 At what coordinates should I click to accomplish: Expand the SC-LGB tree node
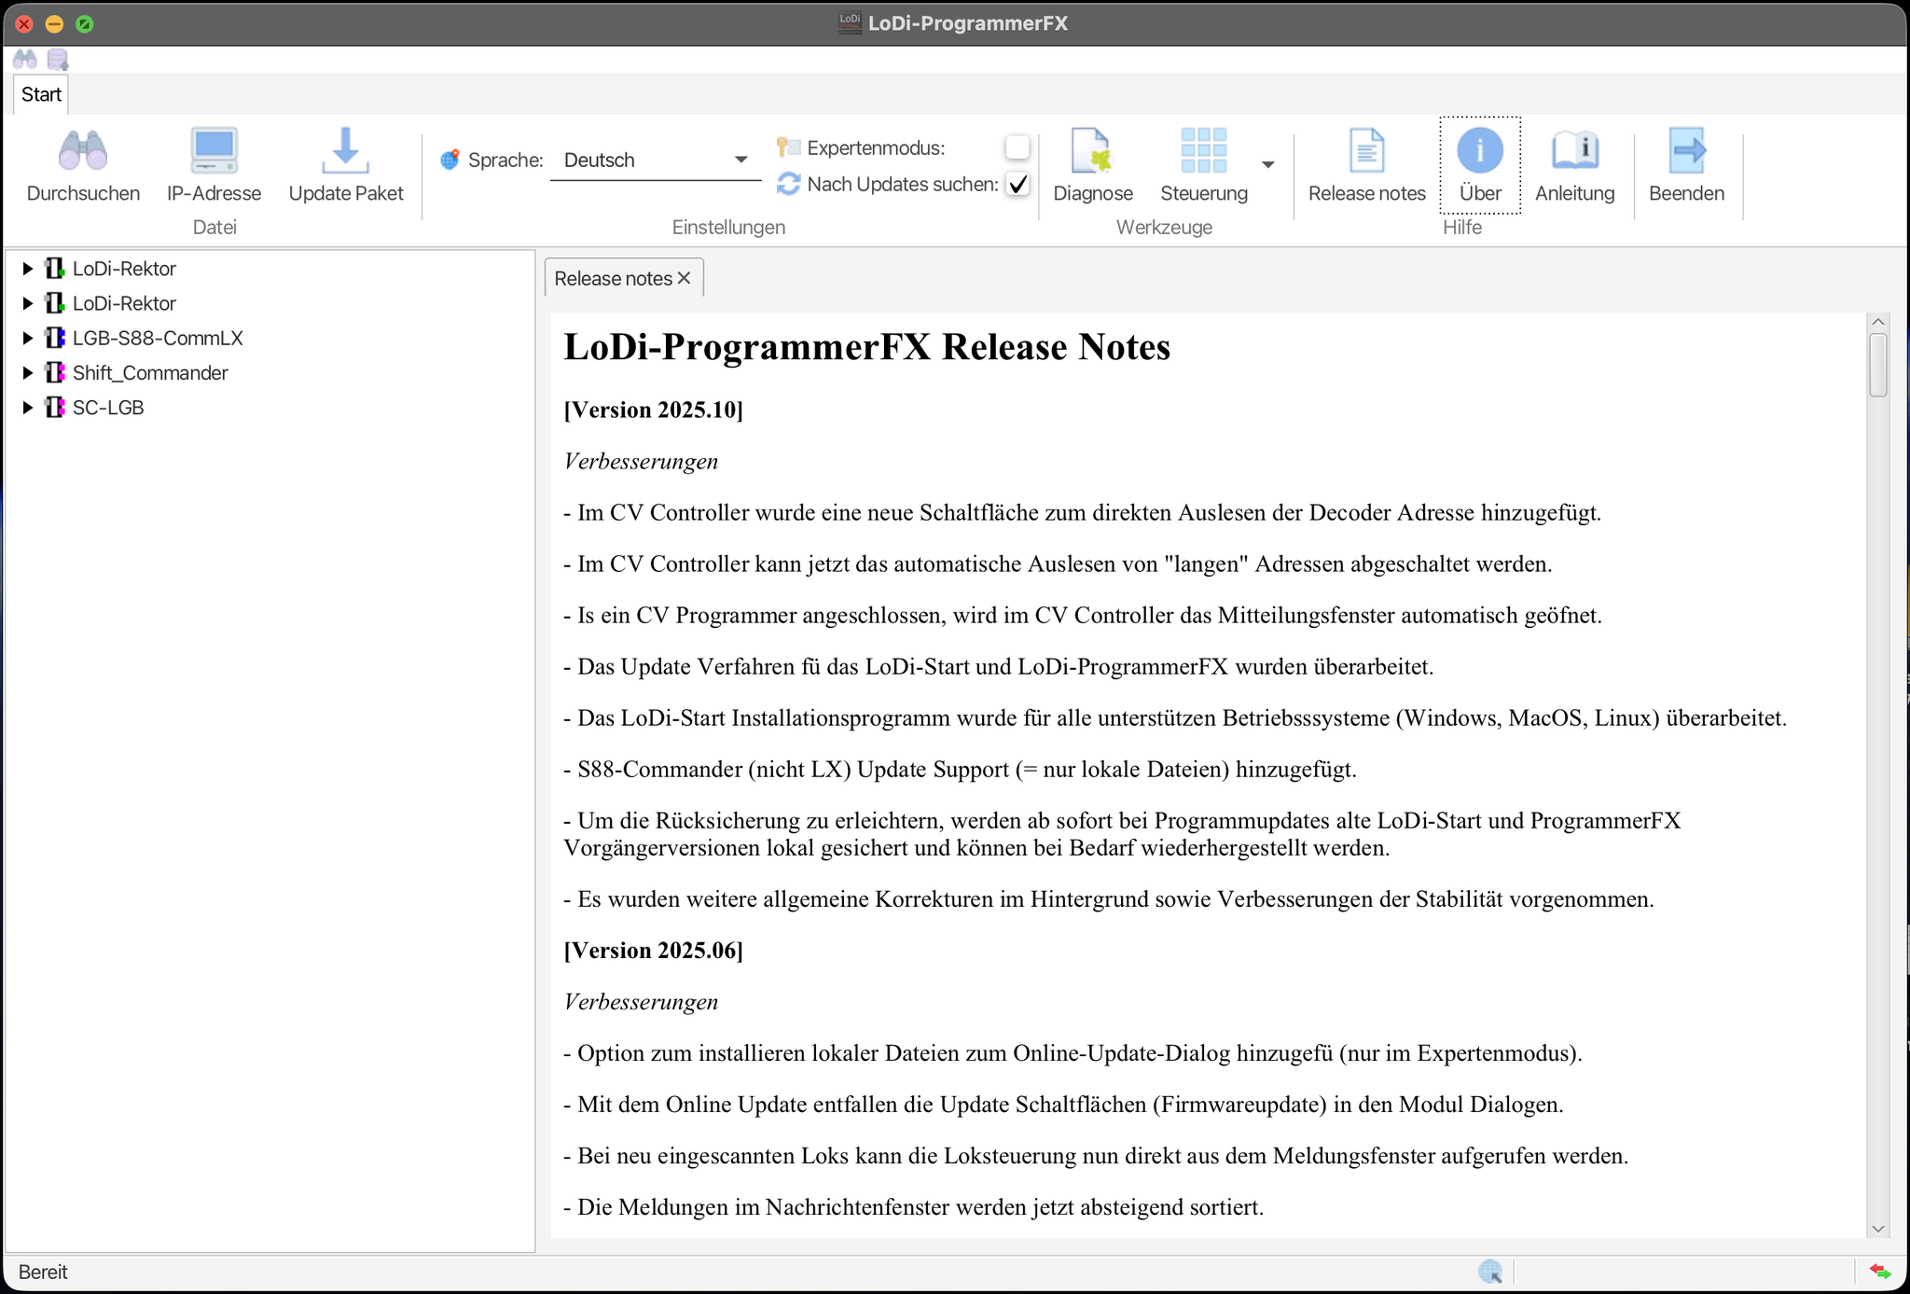coord(27,407)
